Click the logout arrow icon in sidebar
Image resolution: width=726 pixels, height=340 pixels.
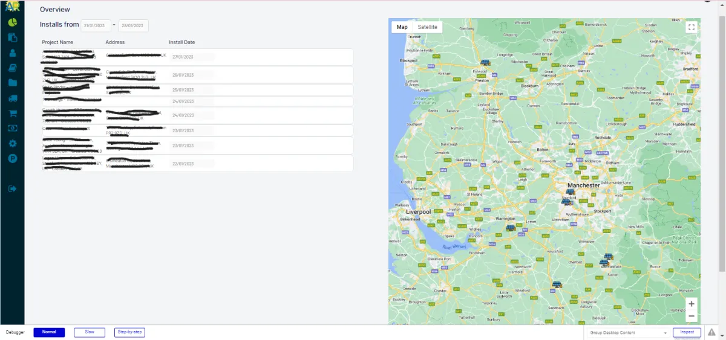(12, 189)
